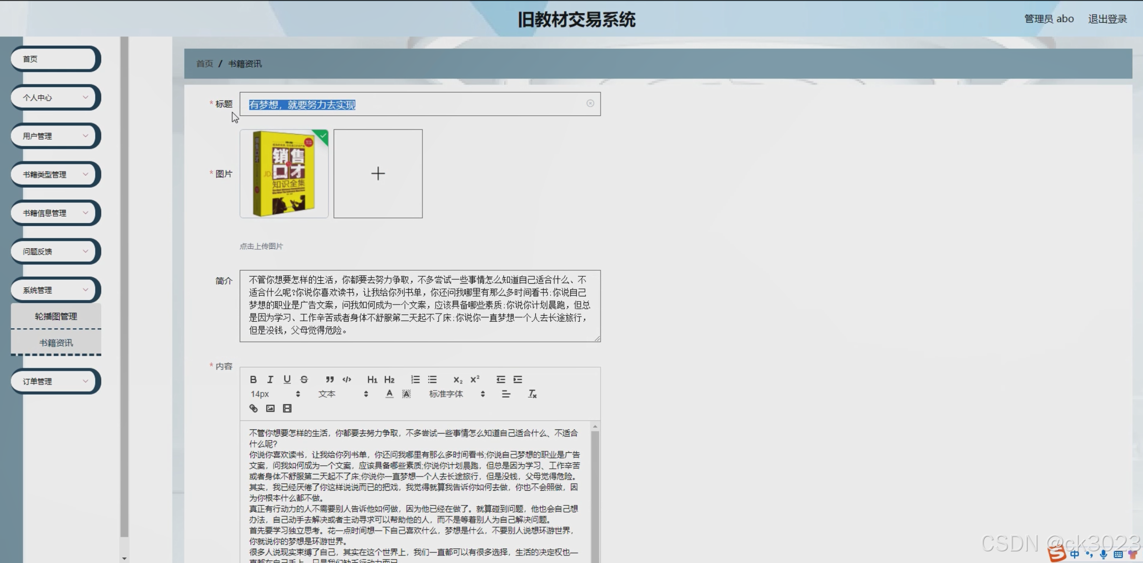Toggle bold formatting in the editor
This screenshot has width=1143, height=563.
coord(253,379)
